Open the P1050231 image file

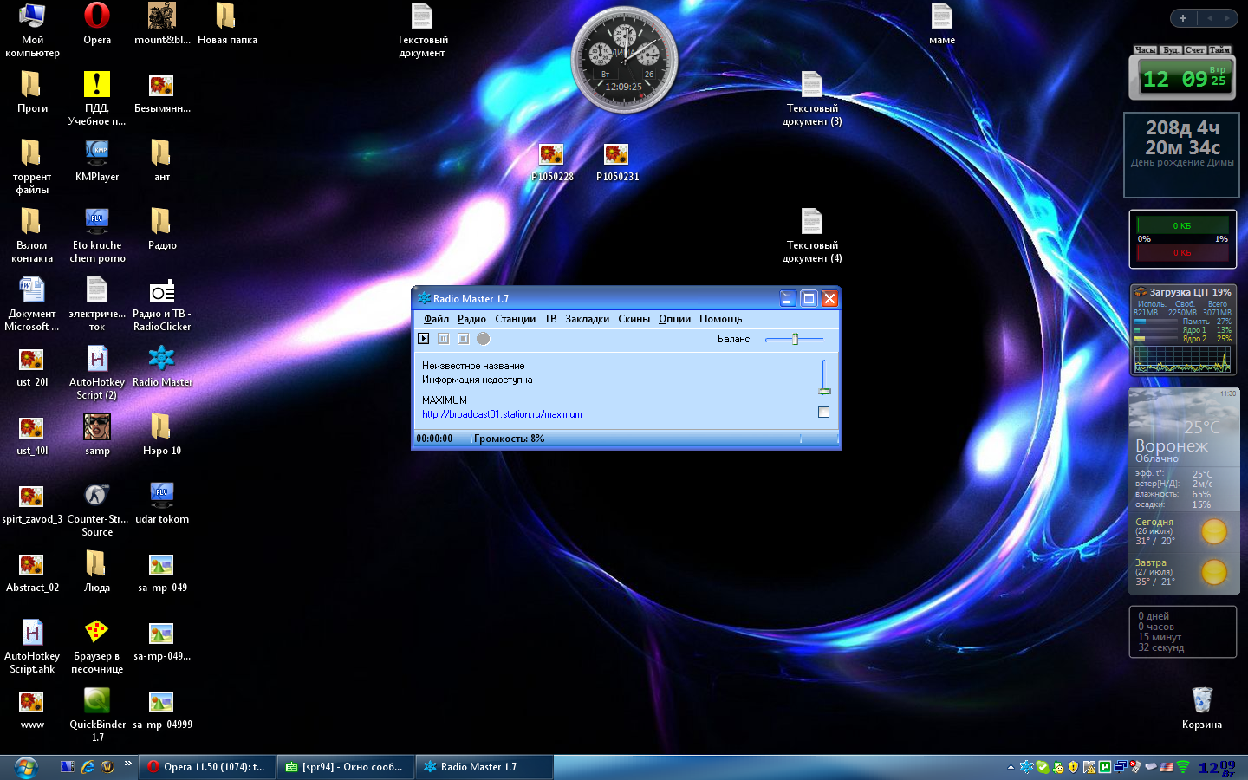[x=617, y=162]
